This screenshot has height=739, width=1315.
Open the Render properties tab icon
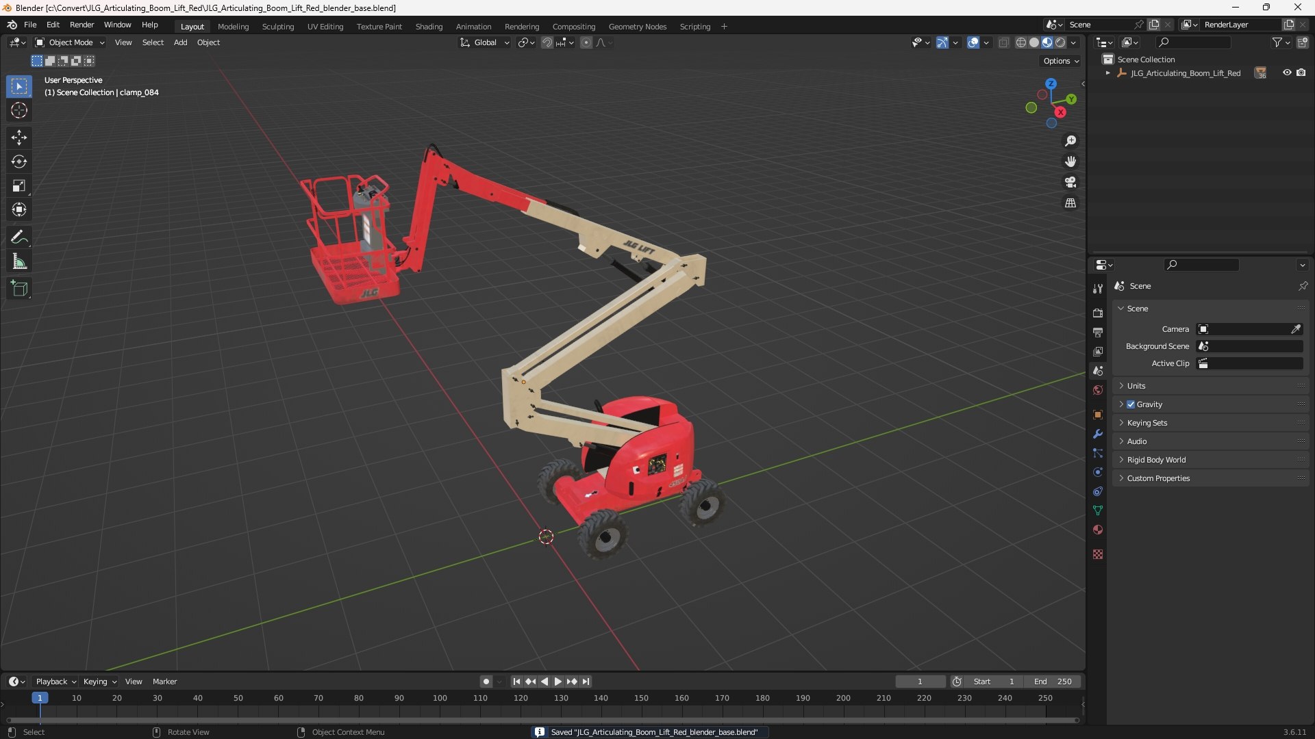coord(1098,313)
